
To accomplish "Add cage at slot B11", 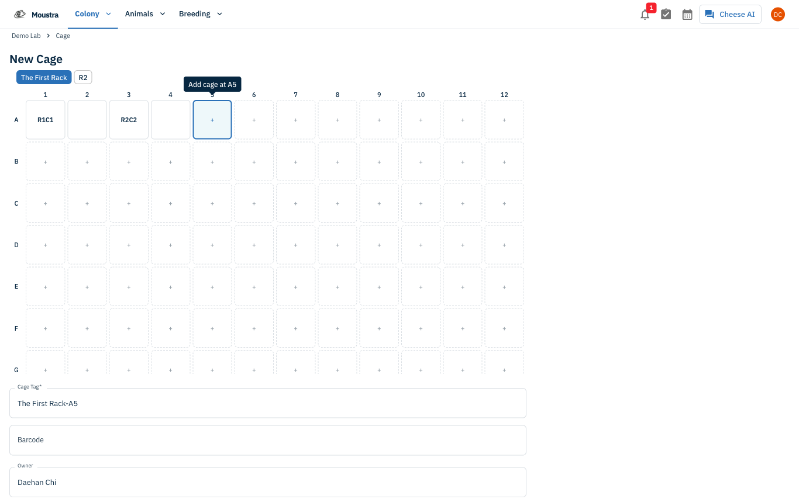I will tap(463, 162).
